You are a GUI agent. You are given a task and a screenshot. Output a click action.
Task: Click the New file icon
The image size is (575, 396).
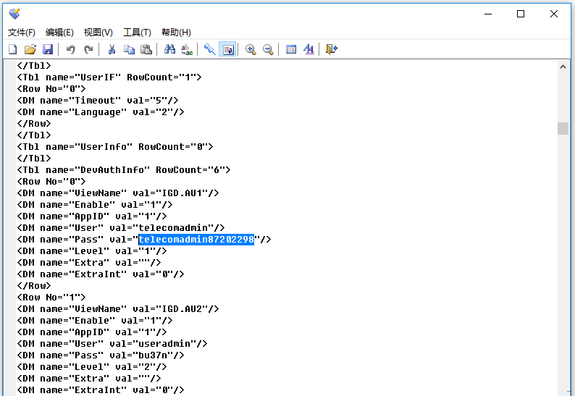click(x=12, y=49)
